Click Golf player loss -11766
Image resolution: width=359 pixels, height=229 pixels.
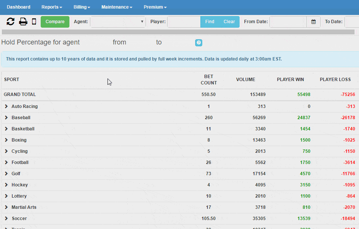(348, 174)
